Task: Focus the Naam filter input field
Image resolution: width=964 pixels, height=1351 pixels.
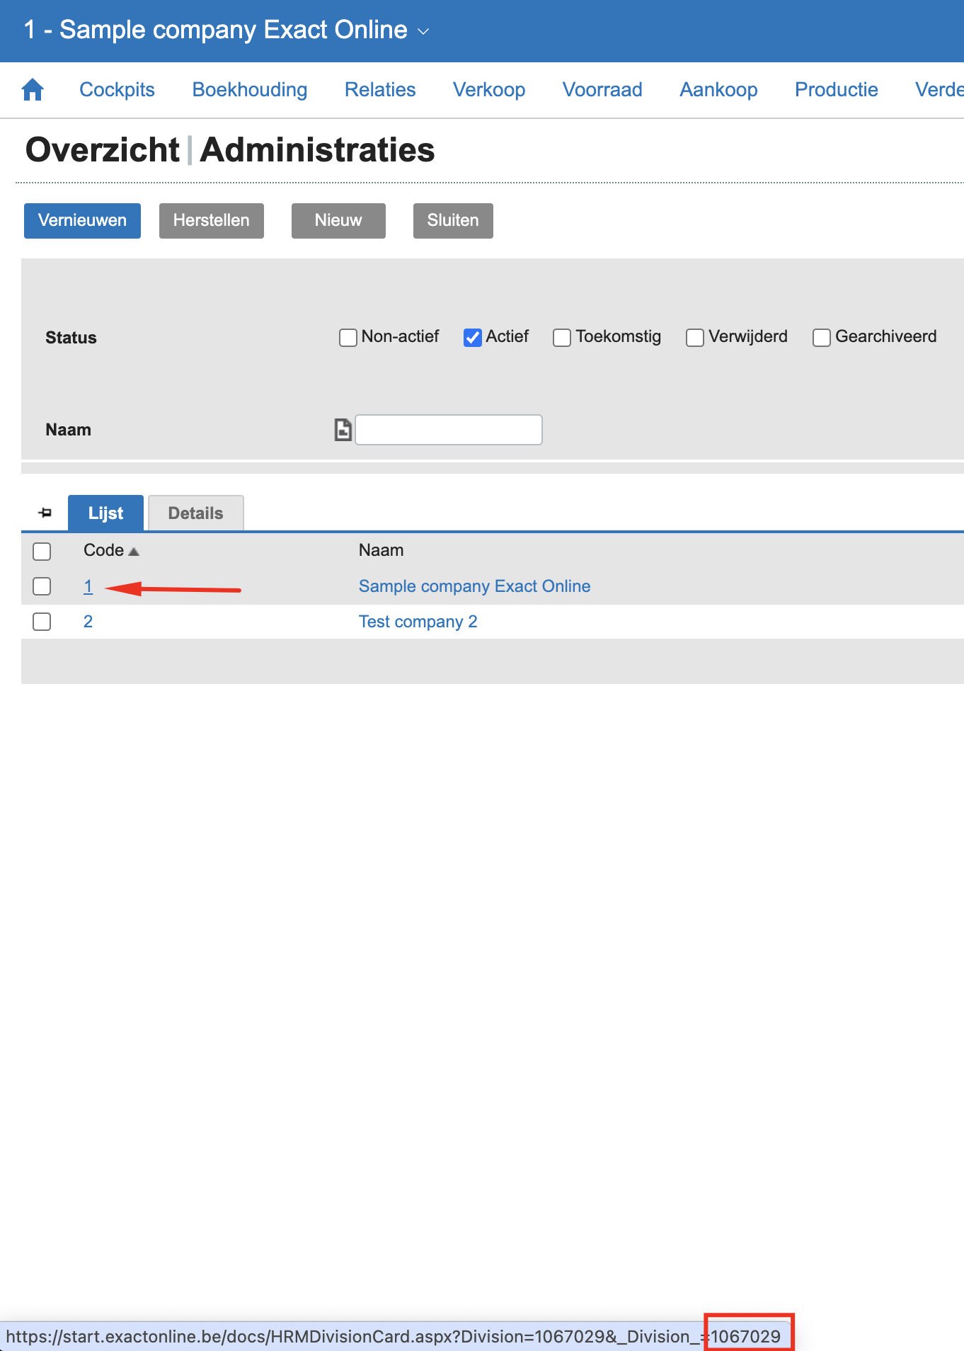Action: point(449,430)
